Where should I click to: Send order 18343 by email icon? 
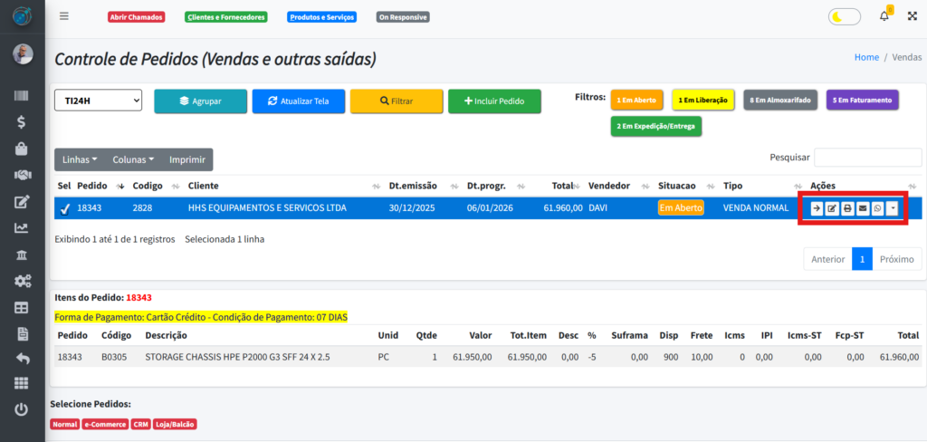(x=862, y=209)
